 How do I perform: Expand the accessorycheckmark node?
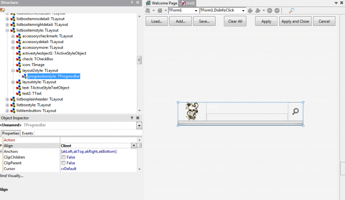point(13,36)
